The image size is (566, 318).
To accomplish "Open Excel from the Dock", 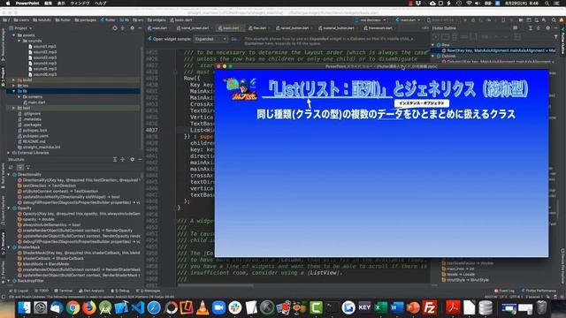I will pos(381,308).
